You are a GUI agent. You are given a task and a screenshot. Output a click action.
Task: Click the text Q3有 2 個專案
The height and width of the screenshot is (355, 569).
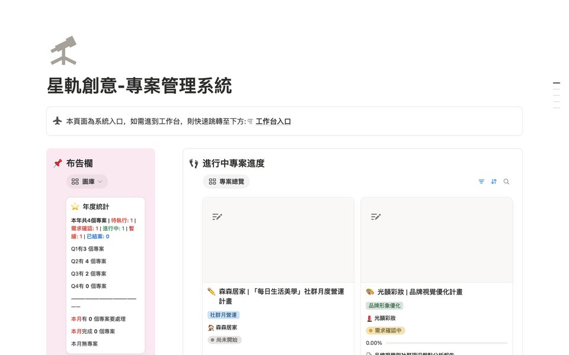point(89,273)
